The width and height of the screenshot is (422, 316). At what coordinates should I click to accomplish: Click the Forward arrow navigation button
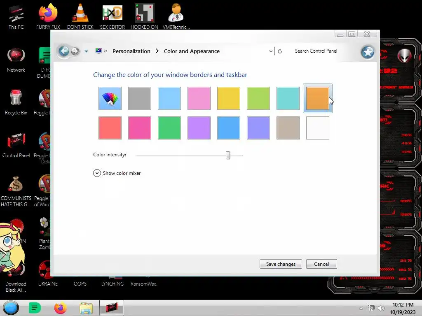[75, 51]
